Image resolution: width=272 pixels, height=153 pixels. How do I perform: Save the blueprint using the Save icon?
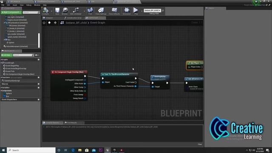pos(57,11)
